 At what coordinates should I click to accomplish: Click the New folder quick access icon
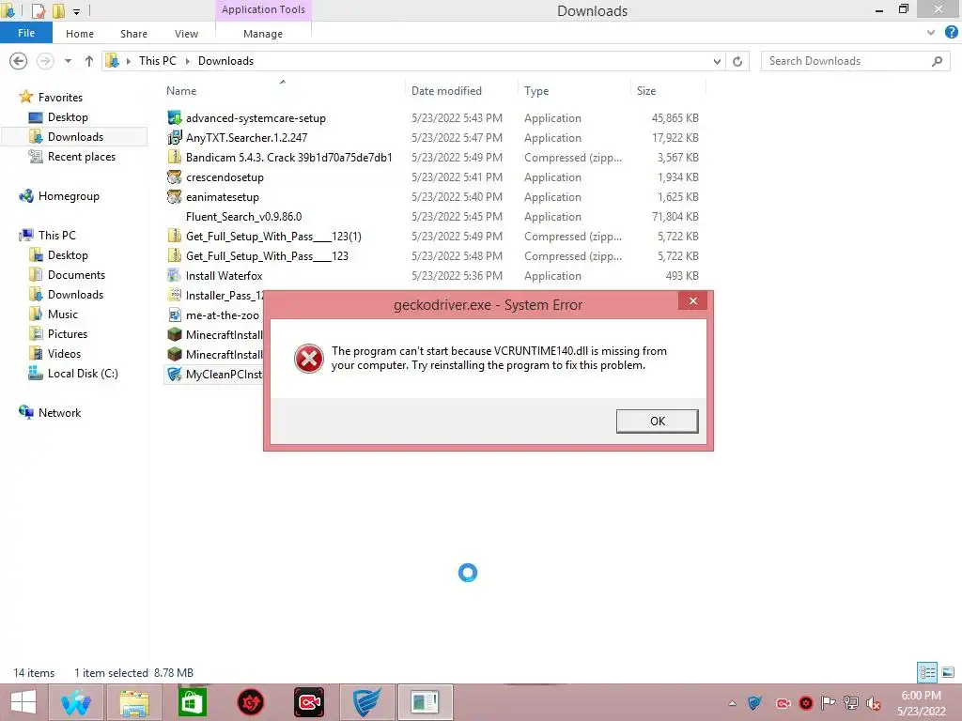point(58,10)
